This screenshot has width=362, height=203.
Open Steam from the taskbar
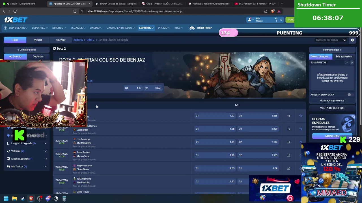pos(23,198)
